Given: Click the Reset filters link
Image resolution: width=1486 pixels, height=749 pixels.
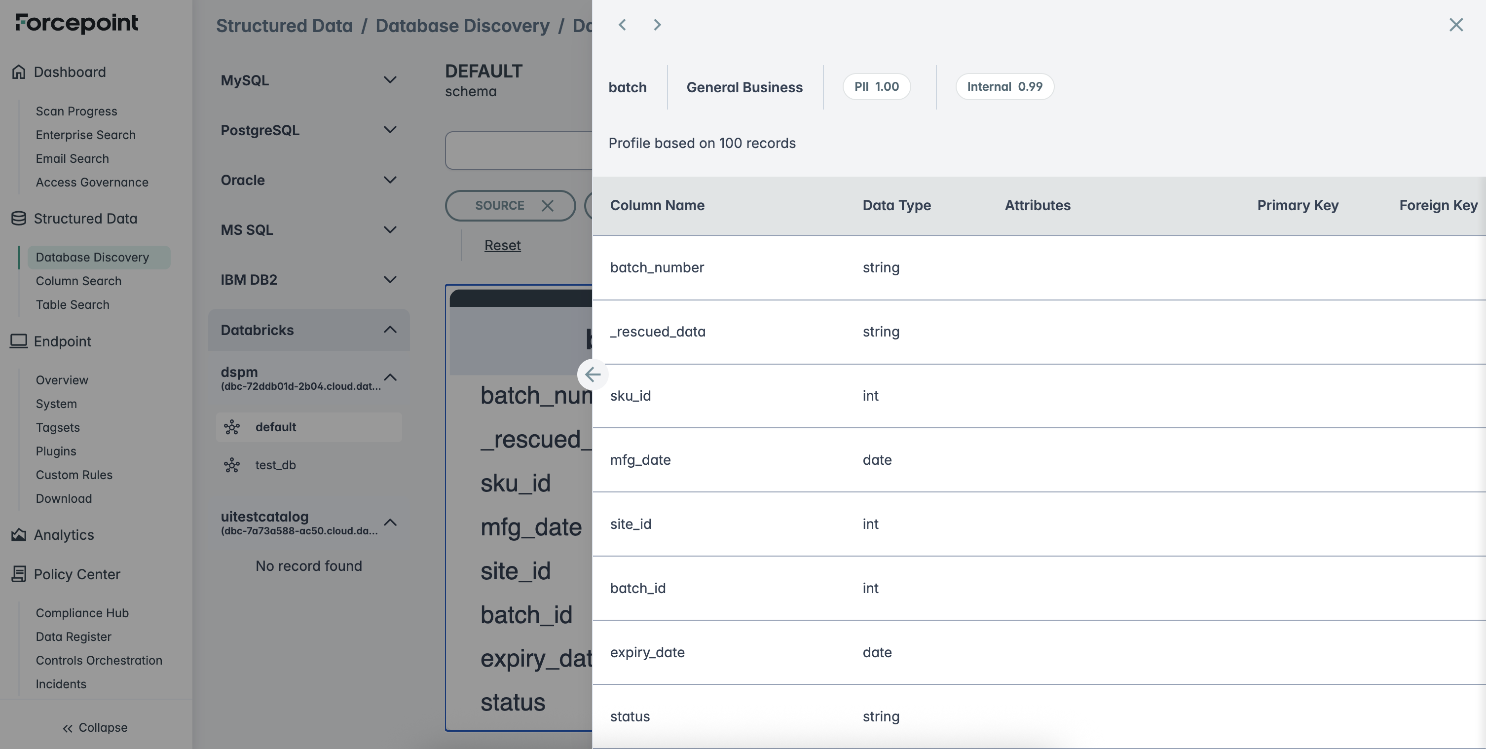Looking at the screenshot, I should 502,245.
